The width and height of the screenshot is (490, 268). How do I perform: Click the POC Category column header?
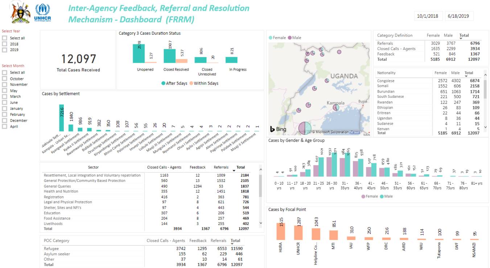coord(56,240)
